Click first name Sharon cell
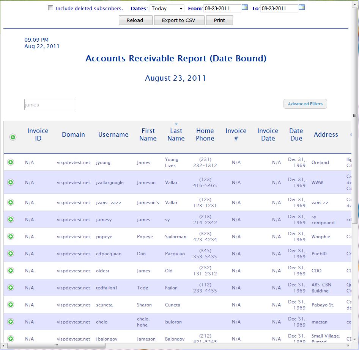This screenshot has height=350, width=359. (144, 305)
